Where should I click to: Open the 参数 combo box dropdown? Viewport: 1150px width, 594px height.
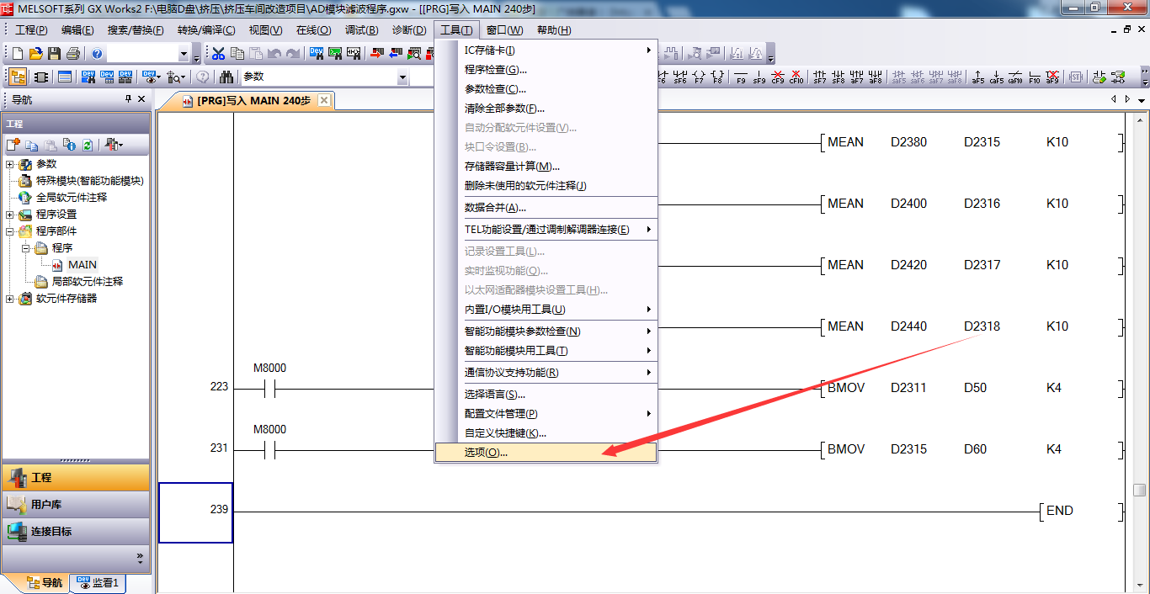point(402,77)
